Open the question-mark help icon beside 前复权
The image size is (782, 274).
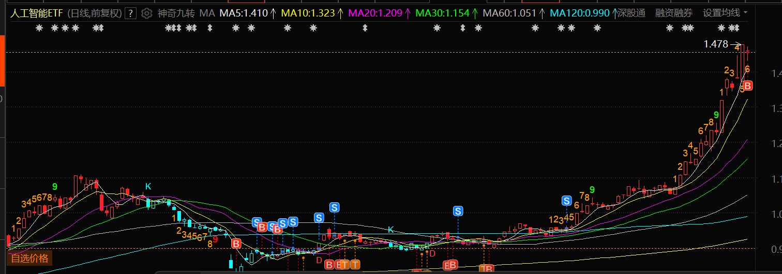131,13
